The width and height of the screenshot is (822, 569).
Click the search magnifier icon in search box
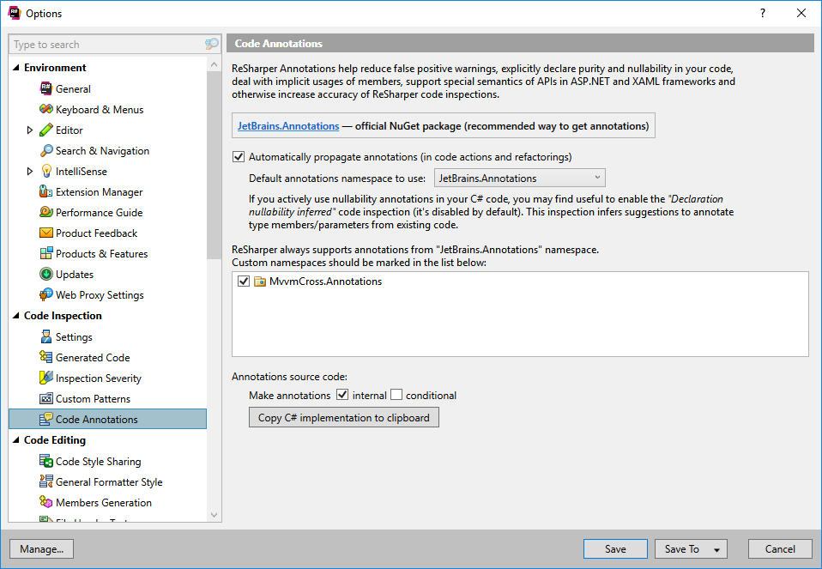click(211, 44)
